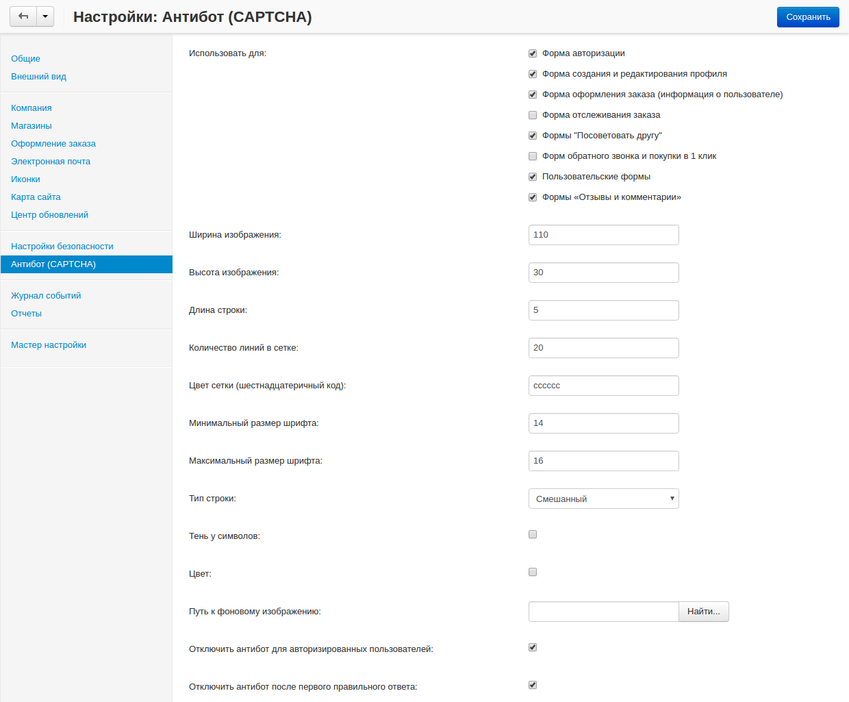Enable the Цвет checkbox
This screenshot has width=849, height=702.
click(x=533, y=572)
